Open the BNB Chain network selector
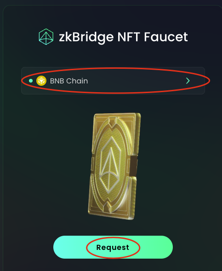Viewport: 222px width, 271px height. click(113, 81)
